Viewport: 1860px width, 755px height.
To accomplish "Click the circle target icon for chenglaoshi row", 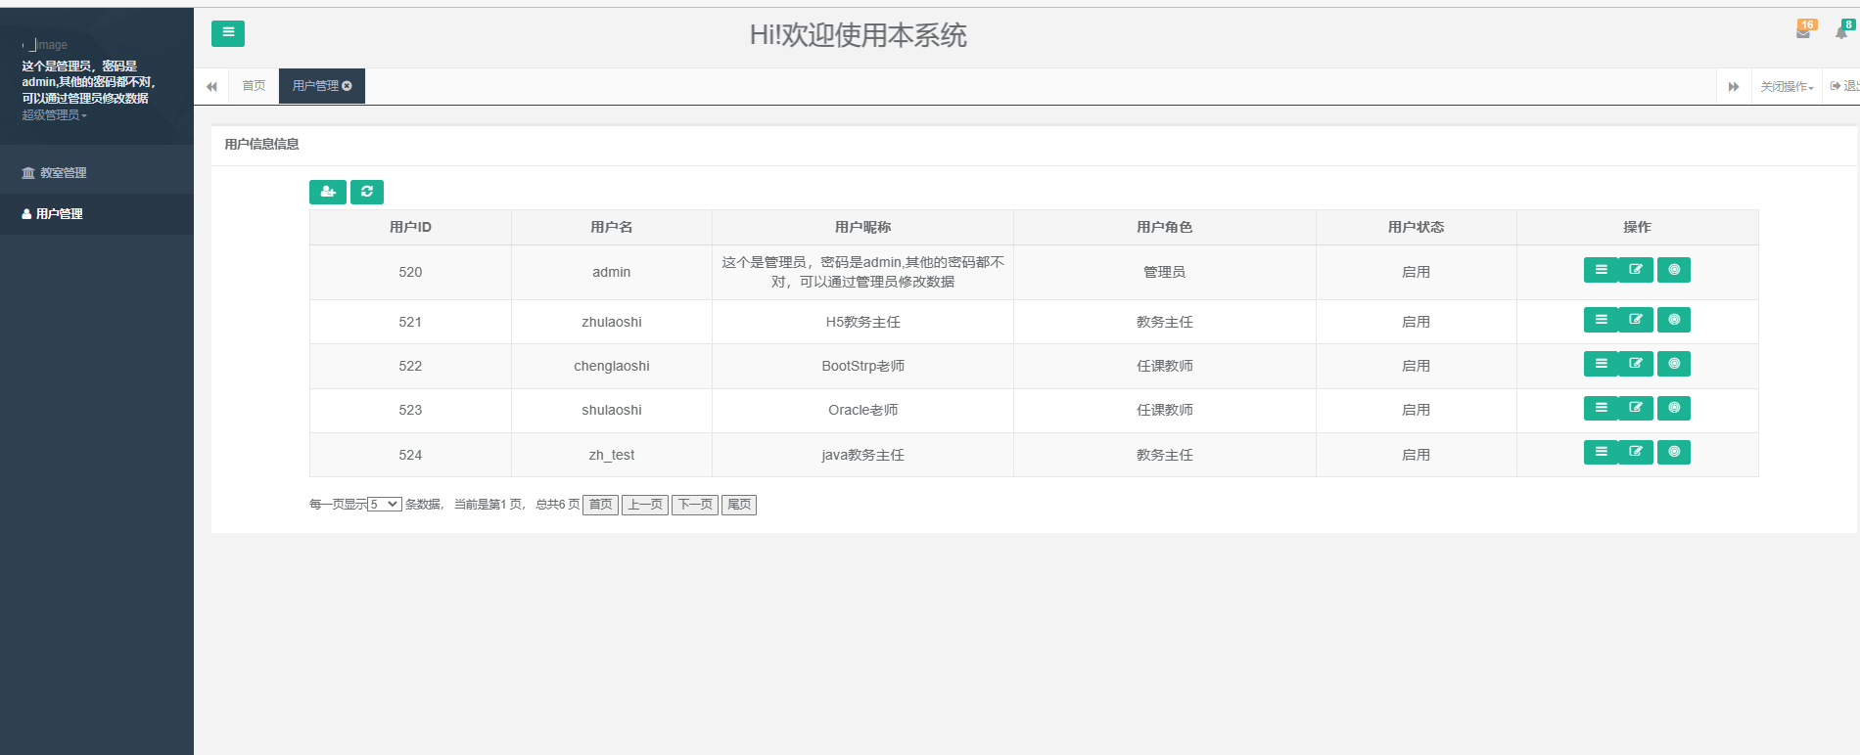I will [1674, 364].
